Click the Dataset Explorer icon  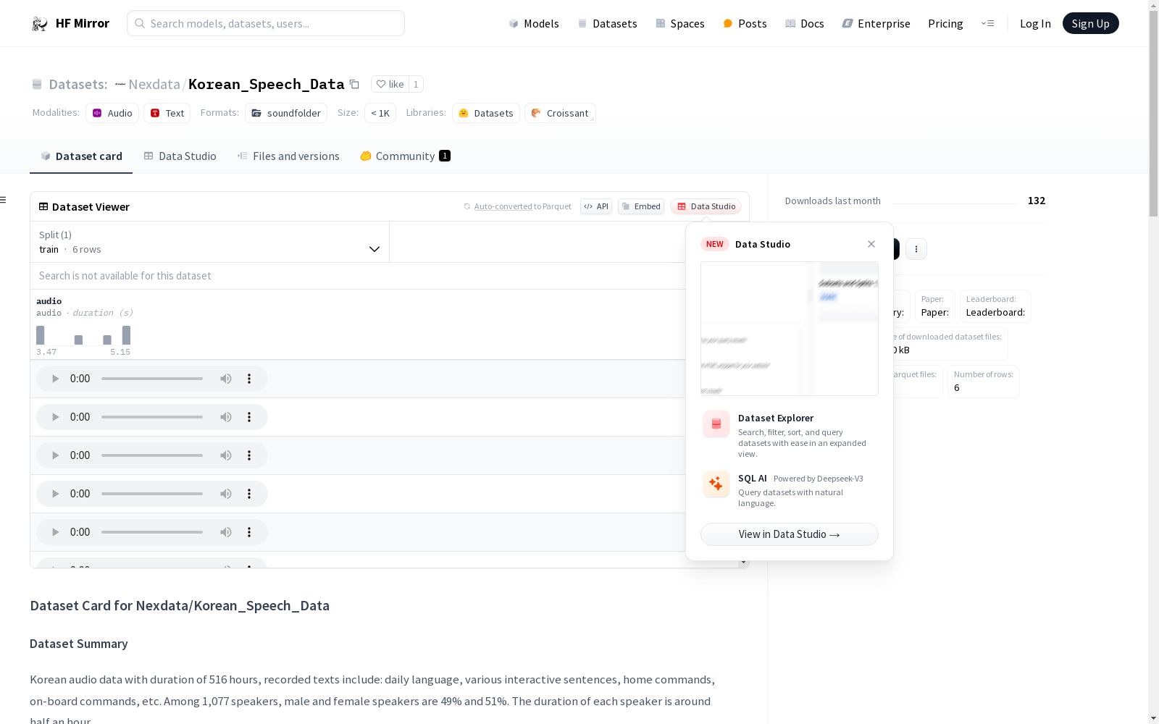tap(716, 424)
